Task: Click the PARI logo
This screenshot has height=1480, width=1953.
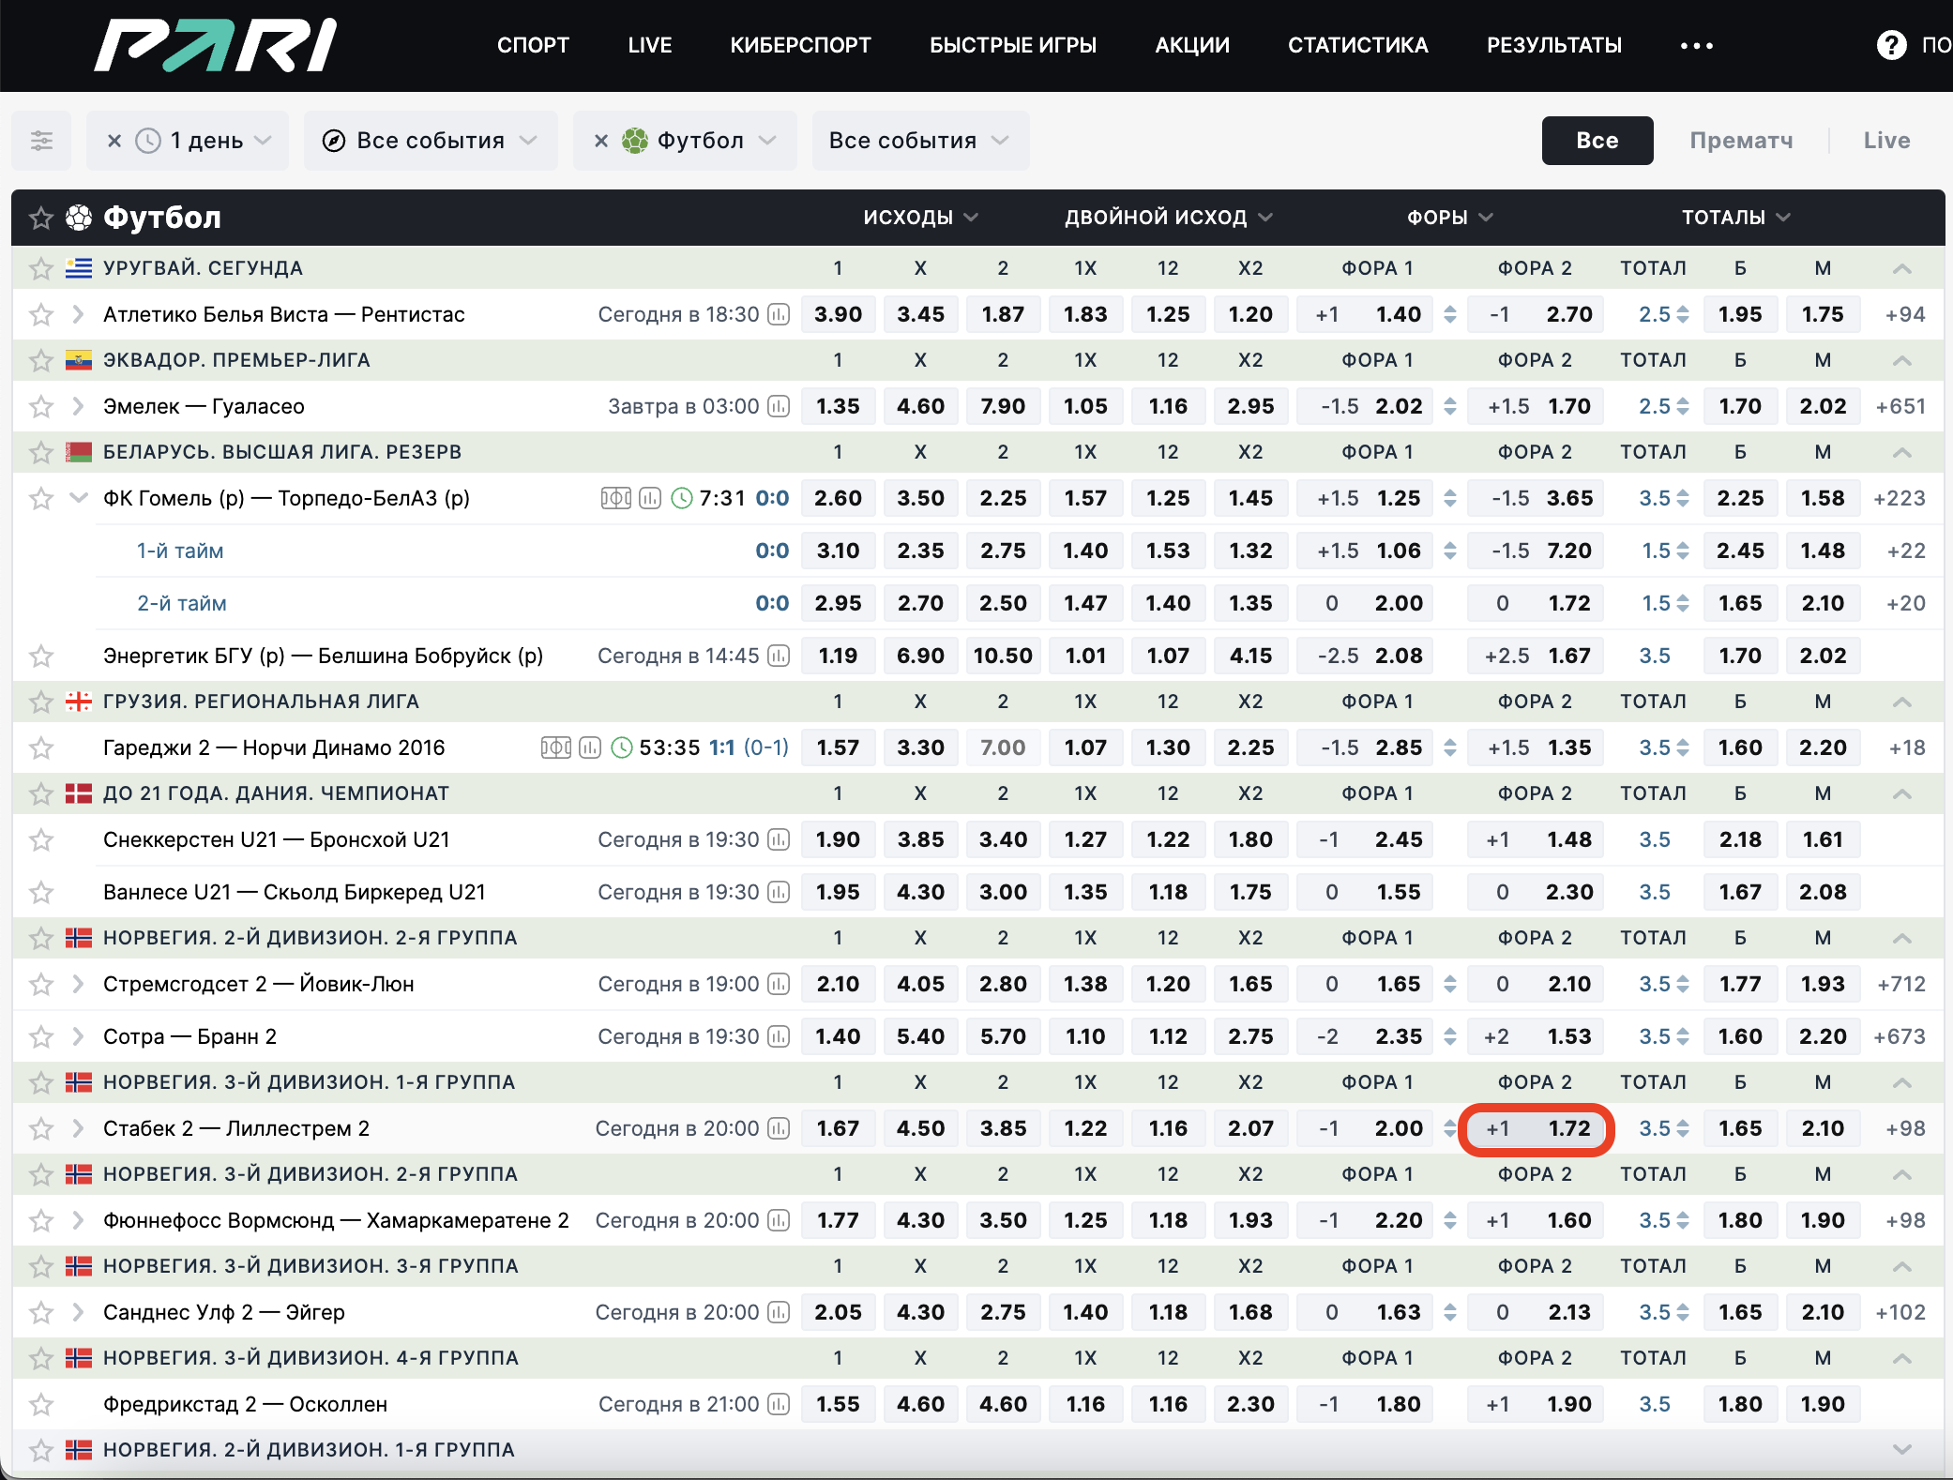Action: coord(215,45)
